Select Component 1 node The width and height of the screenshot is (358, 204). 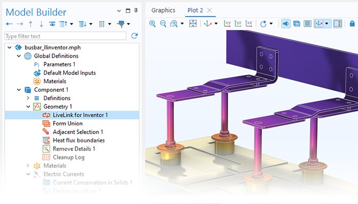51,90
